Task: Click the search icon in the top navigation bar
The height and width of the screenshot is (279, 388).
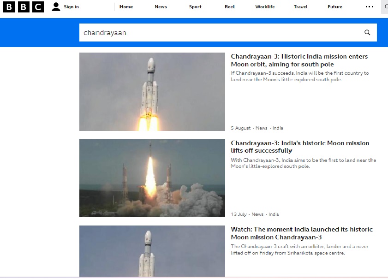Action: pyautogui.click(x=385, y=7)
